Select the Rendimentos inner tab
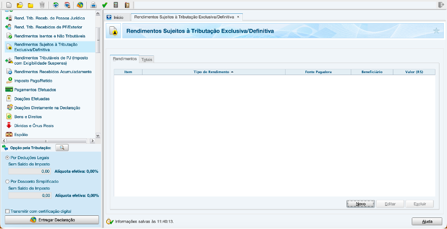Screen dimensions: 447x229 coord(125,59)
